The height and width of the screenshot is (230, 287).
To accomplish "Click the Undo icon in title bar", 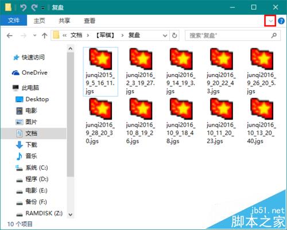I will (x=24, y=7).
